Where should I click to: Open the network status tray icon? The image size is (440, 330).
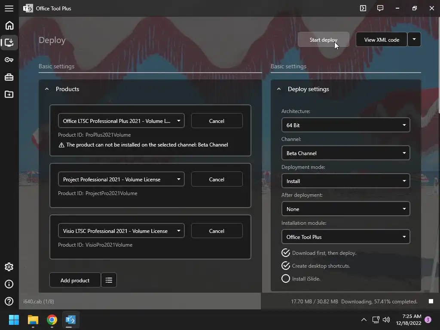point(376,320)
